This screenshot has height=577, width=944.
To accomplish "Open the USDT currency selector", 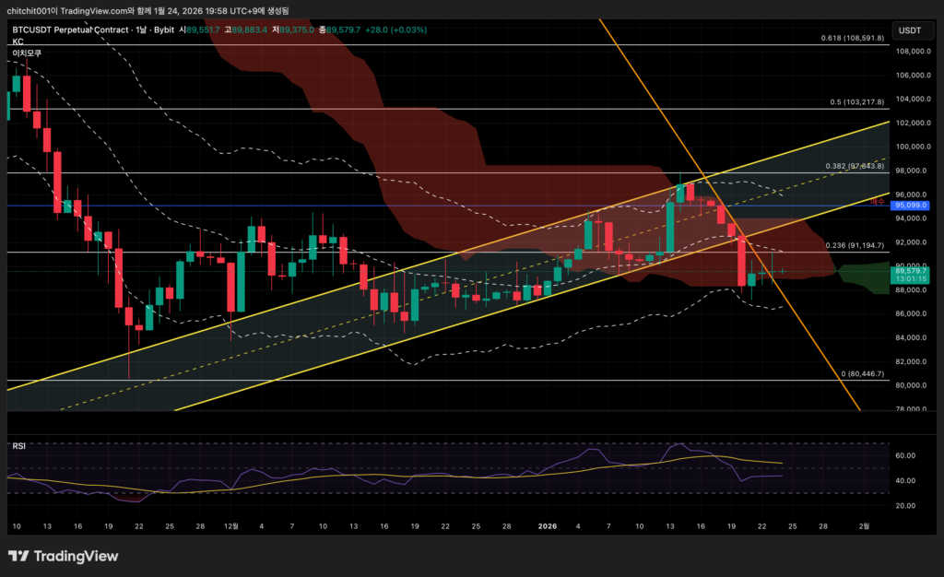I will pos(909,30).
